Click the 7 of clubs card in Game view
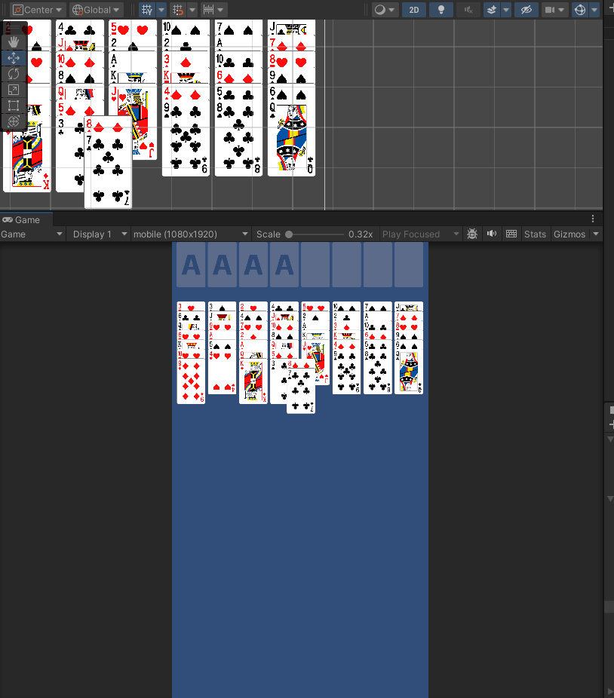The image size is (614, 698). tap(301, 392)
